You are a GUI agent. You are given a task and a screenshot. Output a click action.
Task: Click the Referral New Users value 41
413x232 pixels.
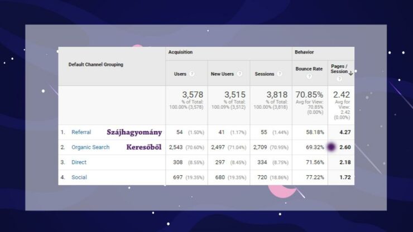[x=222, y=132]
